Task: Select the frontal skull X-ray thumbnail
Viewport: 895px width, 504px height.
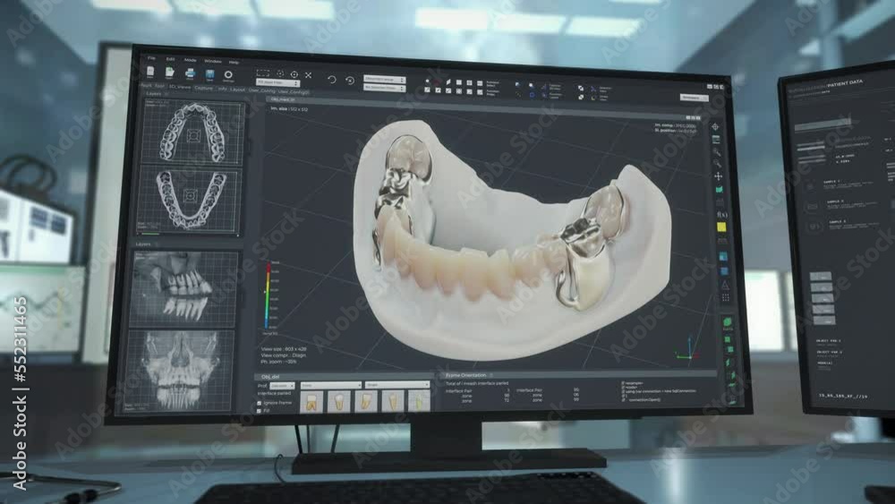Action: [179, 371]
